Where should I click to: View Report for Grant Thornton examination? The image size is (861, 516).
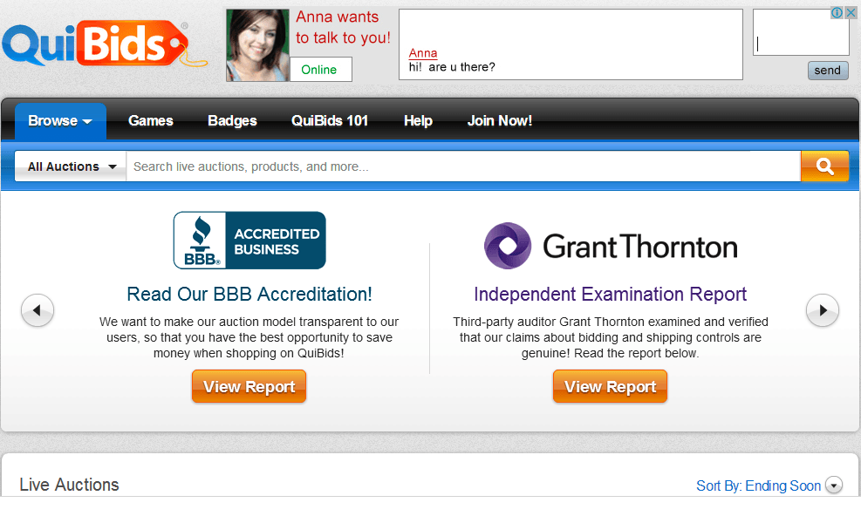(610, 386)
